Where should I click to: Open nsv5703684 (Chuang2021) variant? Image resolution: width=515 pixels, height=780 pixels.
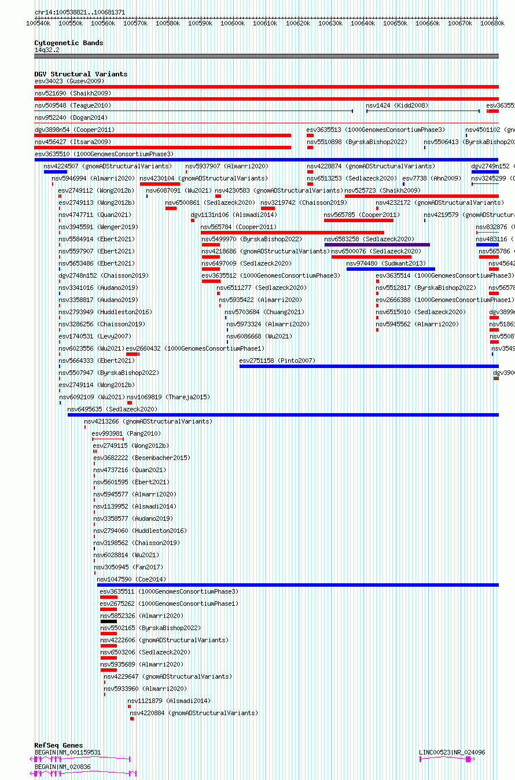[x=264, y=312]
